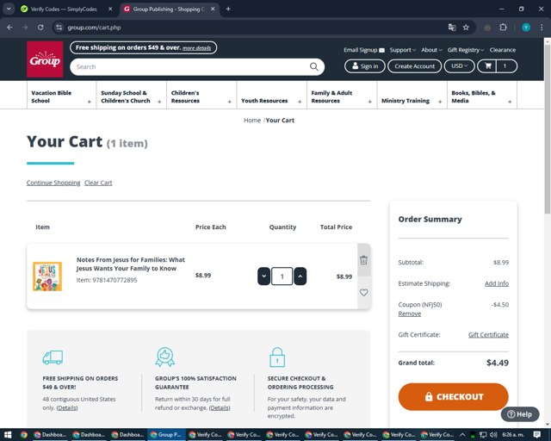Open a new browser tab
This screenshot has height=441, width=551.
point(228,9)
